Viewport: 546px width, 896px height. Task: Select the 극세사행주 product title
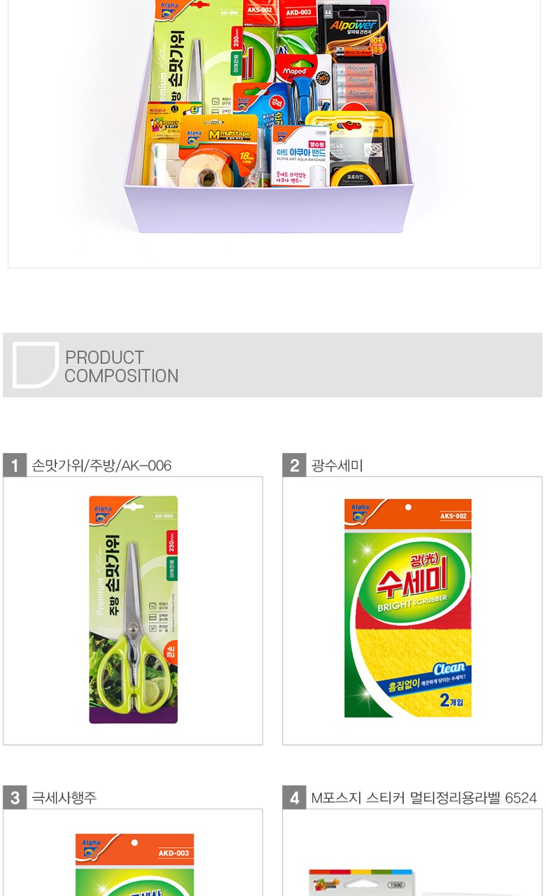[64, 797]
